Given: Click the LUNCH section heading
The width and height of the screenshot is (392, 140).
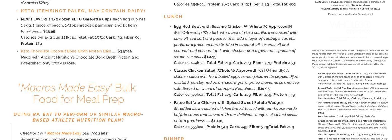Looking at the screenshot, I should click(x=173, y=17).
